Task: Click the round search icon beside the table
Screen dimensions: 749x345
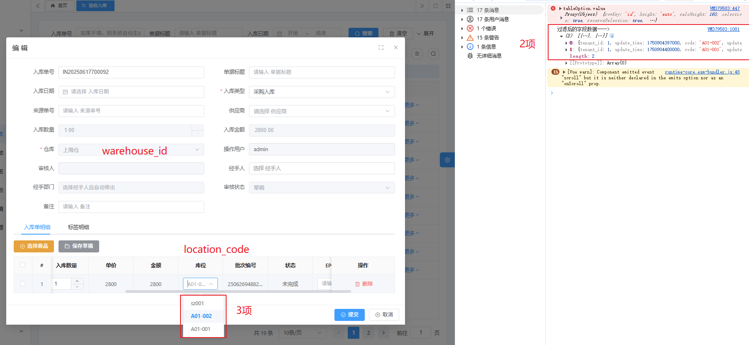Action: pos(433,54)
